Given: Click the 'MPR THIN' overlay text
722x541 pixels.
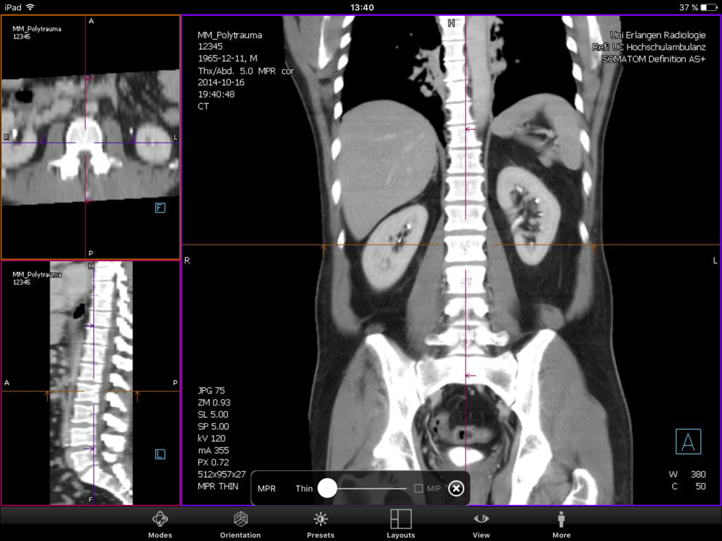Looking at the screenshot, I should click(218, 486).
